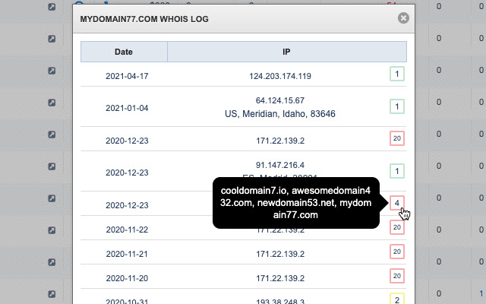Click the Date column header
This screenshot has width=486, height=304.
pyautogui.click(x=124, y=52)
